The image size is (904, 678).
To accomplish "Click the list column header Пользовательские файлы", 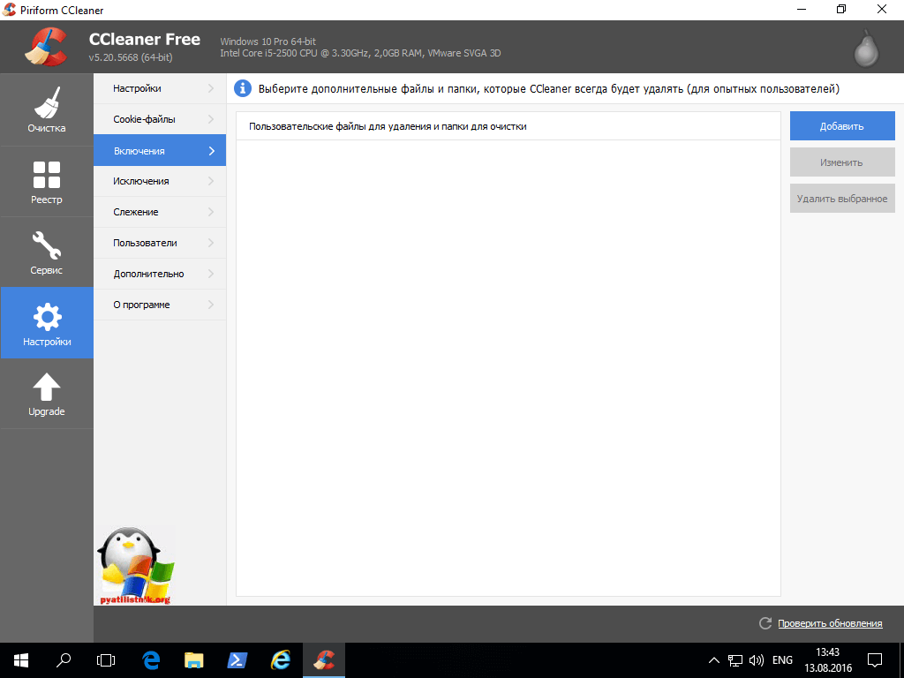I will 508,126.
